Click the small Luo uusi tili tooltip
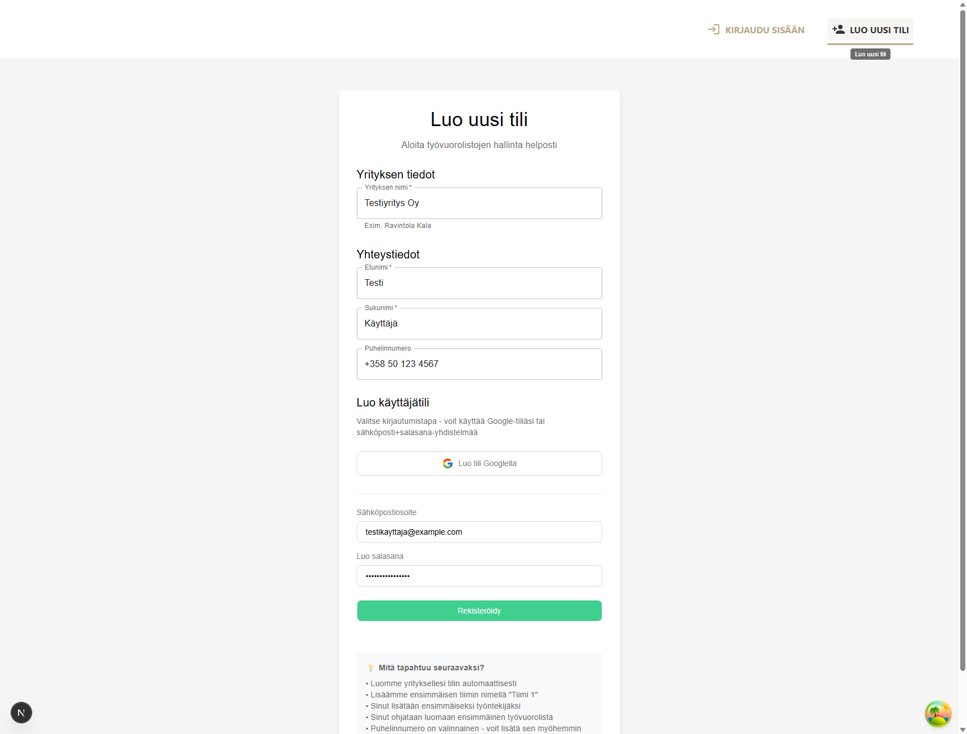Screen dimensions: 967x734 (870, 54)
